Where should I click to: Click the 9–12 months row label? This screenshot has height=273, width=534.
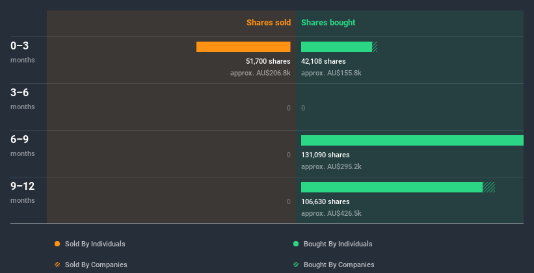point(23,192)
